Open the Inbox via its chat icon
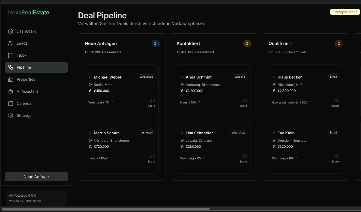Screen dimensions: 361x212 (x=11, y=55)
